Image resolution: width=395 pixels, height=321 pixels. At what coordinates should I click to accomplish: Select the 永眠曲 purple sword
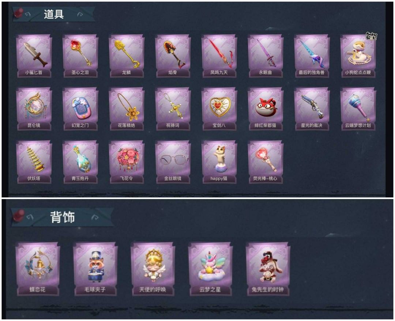tap(265, 56)
